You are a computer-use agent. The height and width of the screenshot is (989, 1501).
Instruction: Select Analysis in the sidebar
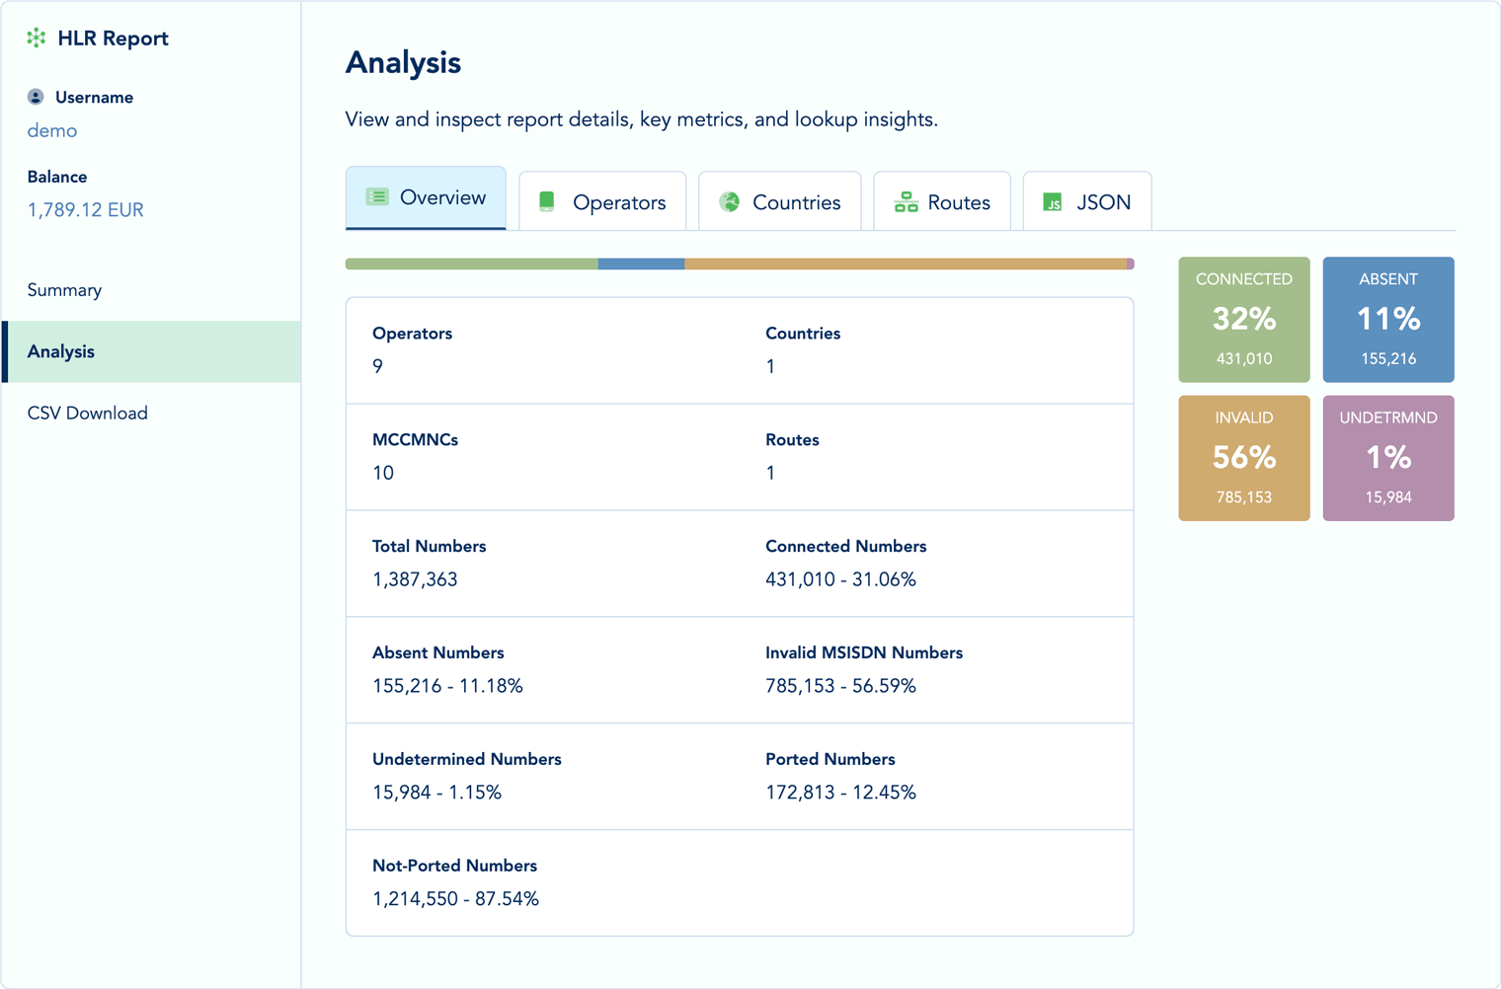point(61,351)
